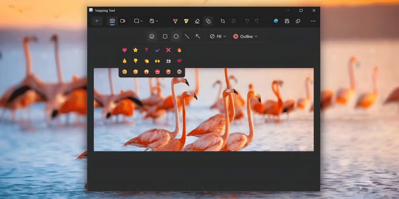
Task: Select the red ballpoint pen tool
Action: pos(175,21)
